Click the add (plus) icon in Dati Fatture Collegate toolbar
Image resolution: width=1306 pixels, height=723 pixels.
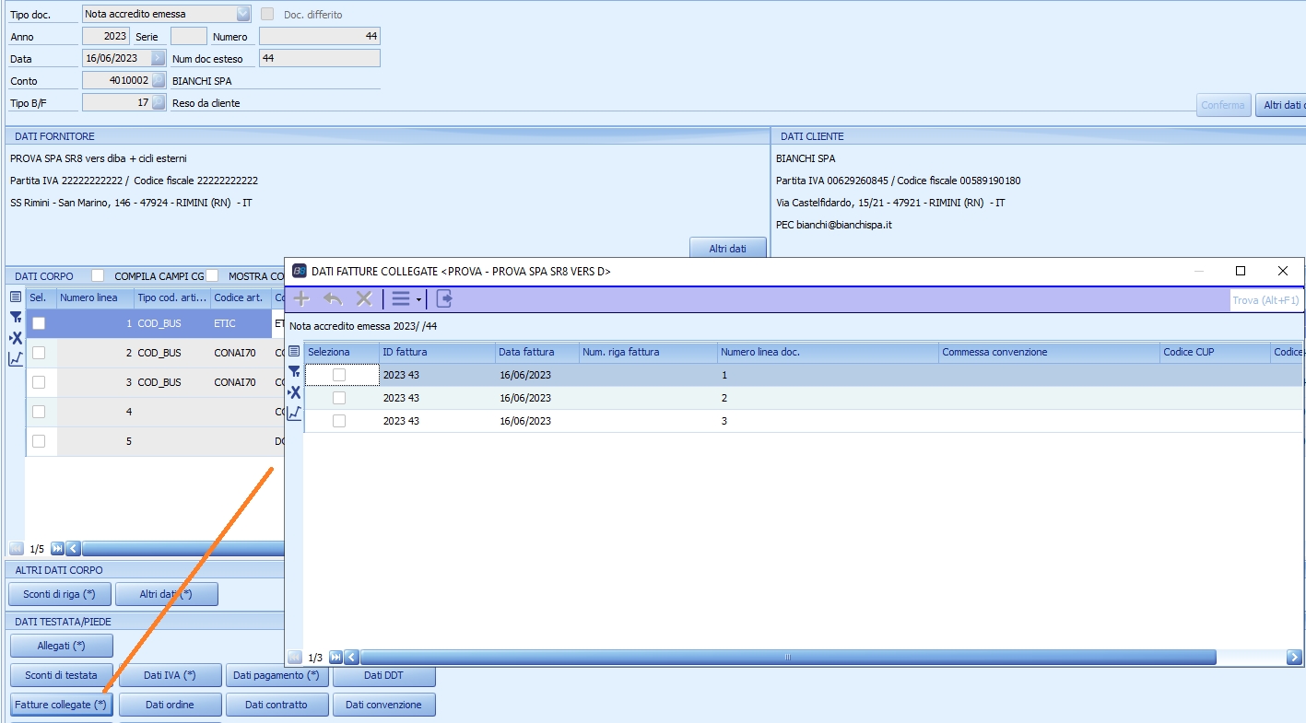coord(301,298)
